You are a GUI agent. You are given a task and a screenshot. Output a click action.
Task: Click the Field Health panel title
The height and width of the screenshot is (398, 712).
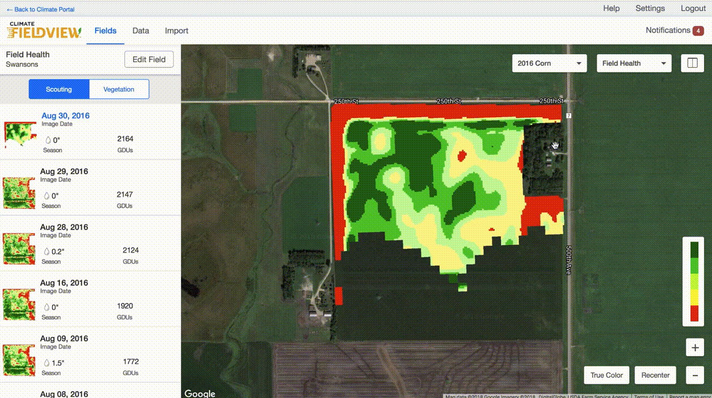click(28, 54)
